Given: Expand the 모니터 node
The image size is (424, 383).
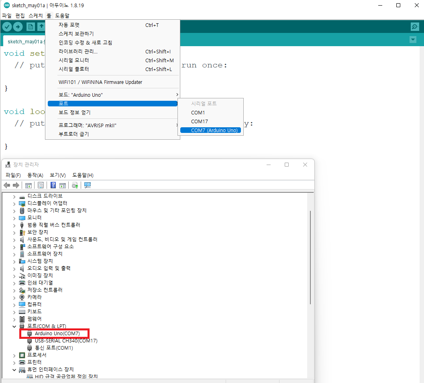Looking at the screenshot, I should click(x=14, y=218).
